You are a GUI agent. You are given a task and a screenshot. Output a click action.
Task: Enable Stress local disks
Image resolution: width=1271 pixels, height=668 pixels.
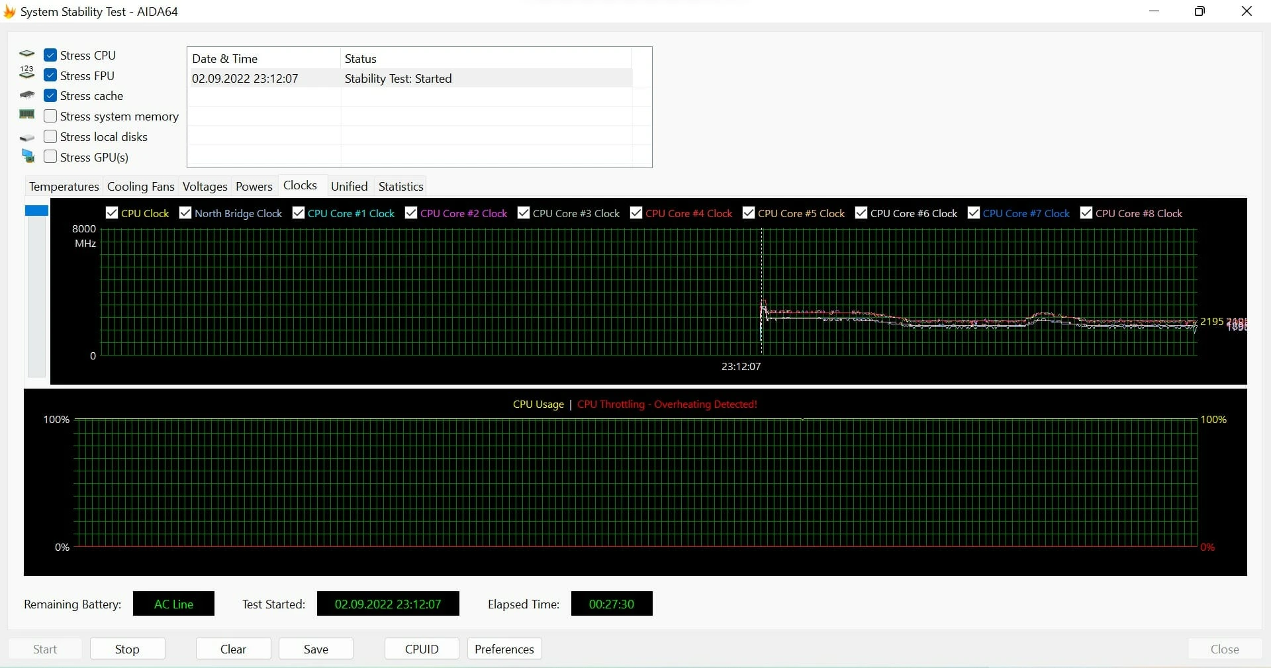click(50, 136)
